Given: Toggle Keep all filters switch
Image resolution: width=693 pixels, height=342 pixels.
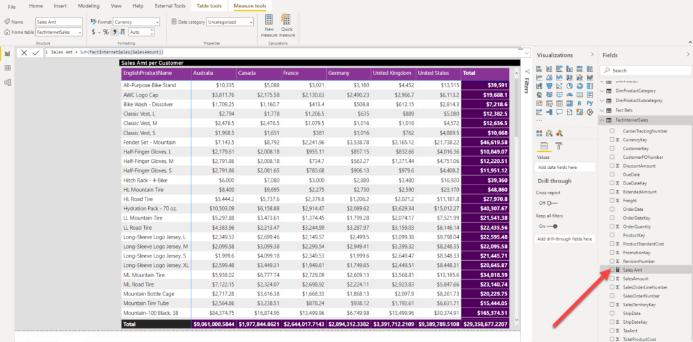Looking at the screenshot, I should [x=552, y=226].
